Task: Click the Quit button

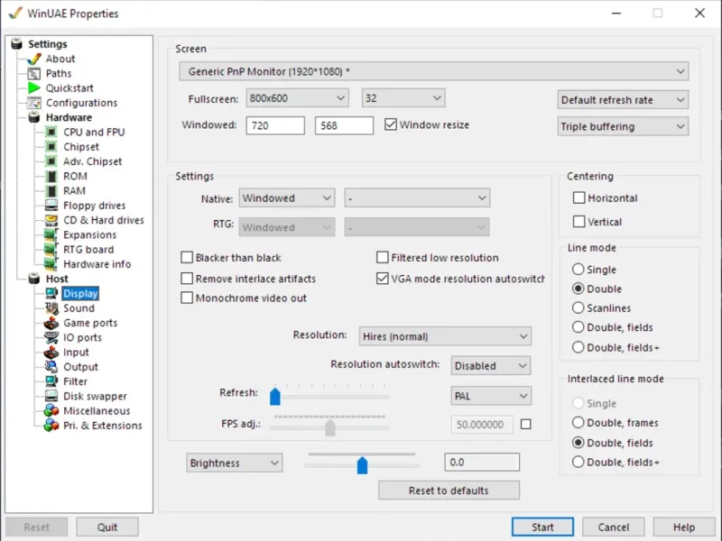Action: coord(107,527)
